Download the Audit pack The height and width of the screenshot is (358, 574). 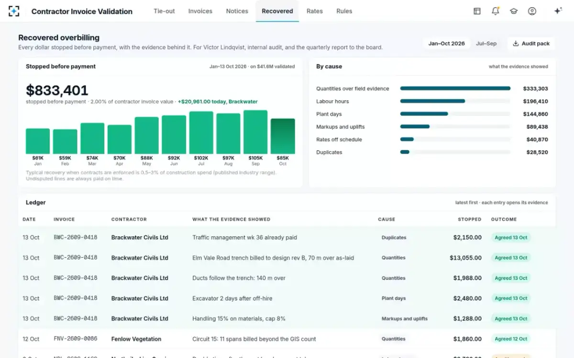531,43
